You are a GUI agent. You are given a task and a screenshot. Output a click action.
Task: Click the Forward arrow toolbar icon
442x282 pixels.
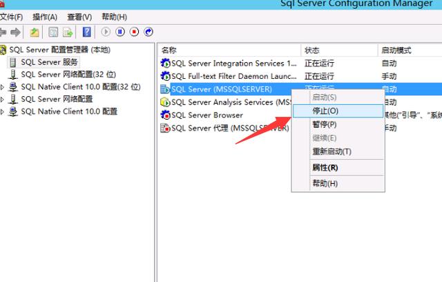tap(15, 32)
